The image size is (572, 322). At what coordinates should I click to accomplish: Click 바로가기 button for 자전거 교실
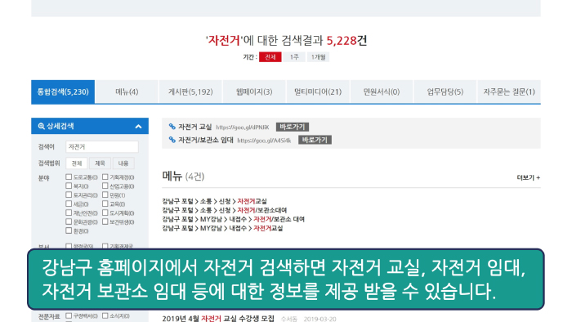tap(293, 127)
